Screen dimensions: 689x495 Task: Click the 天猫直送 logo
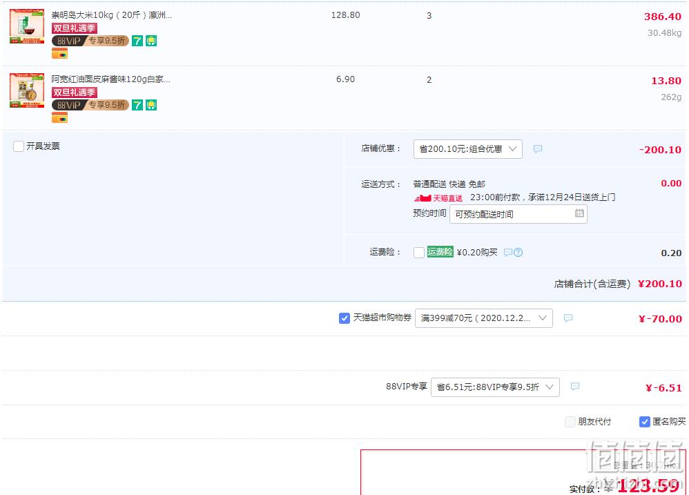coord(438,198)
